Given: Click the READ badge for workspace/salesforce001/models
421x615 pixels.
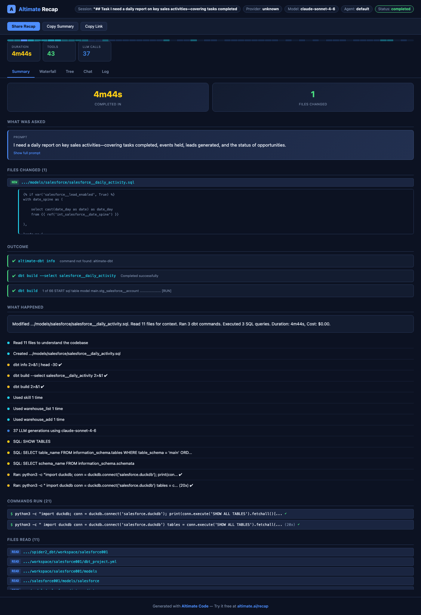Looking at the screenshot, I should pos(15,571).
